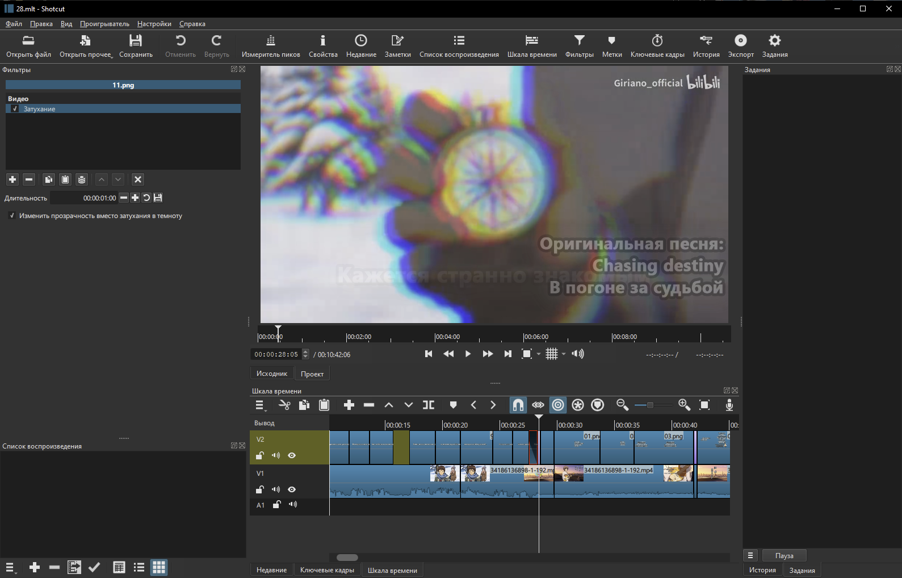This screenshot has height=578, width=902.
Task: Uncheck the Затухание filter checkbox
Action: point(15,109)
